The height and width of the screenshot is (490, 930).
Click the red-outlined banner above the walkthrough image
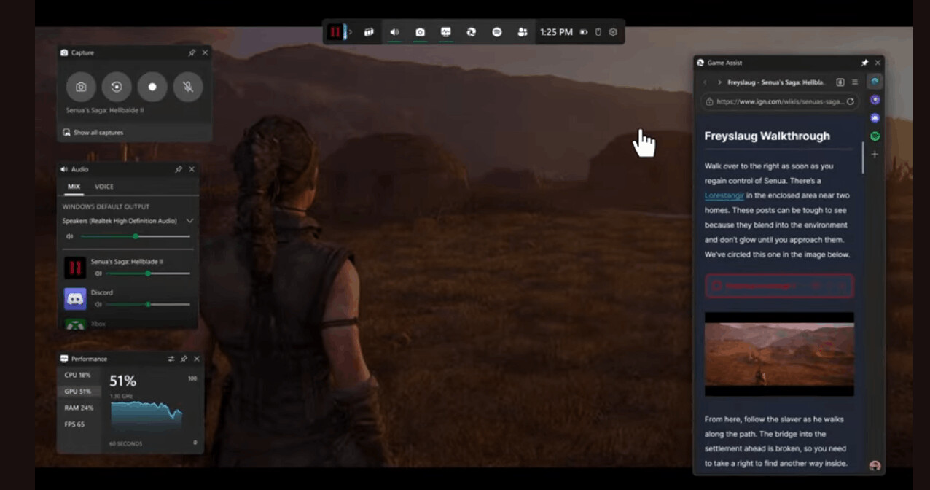click(x=779, y=286)
